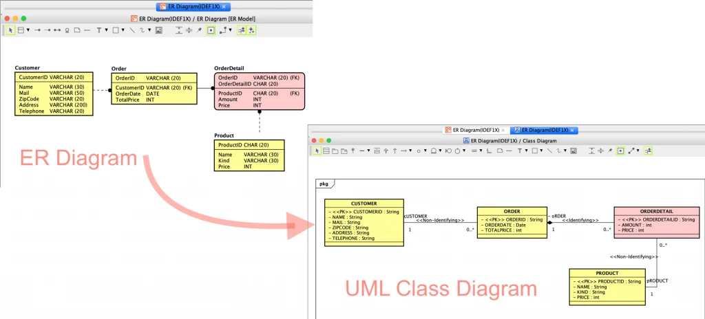705x319 pixels.
Task: Pick the straight Line tool in ER toolbar
Action: [x=132, y=30]
